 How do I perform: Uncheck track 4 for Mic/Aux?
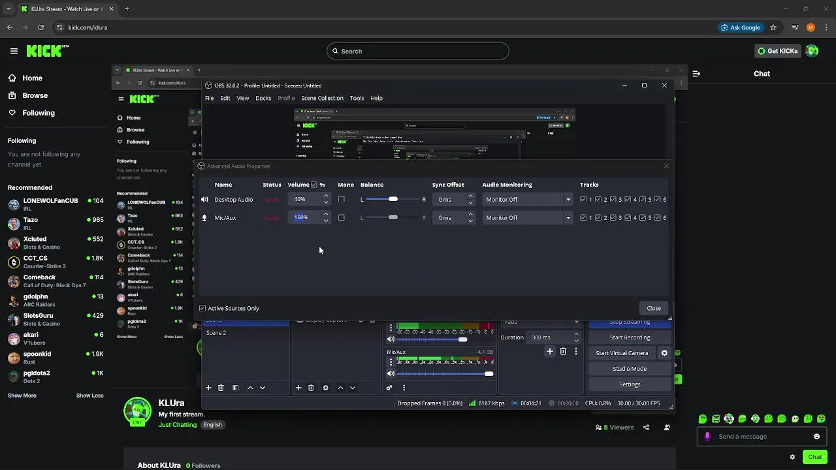[x=628, y=217]
